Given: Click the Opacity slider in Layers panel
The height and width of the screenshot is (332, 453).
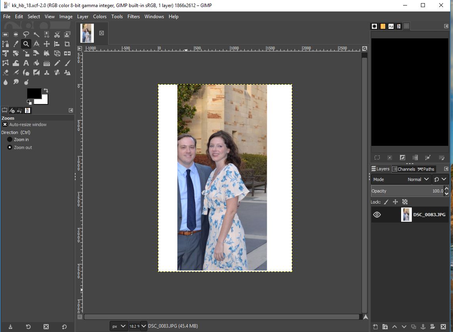Looking at the screenshot, I should pos(407,191).
